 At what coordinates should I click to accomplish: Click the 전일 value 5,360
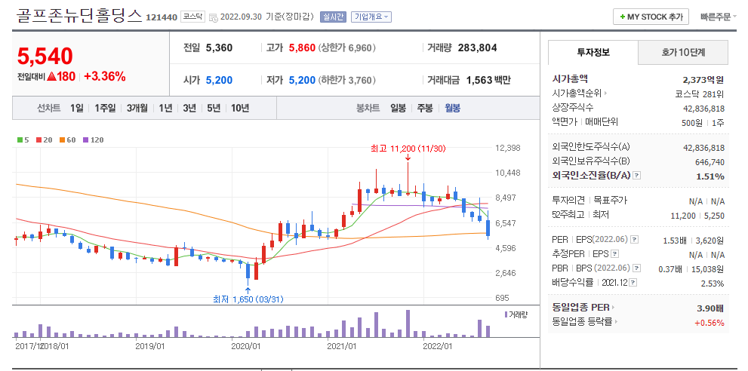[x=220, y=48]
